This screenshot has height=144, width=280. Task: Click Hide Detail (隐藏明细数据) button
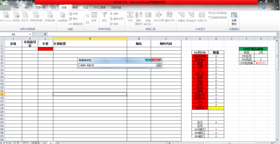218,18
